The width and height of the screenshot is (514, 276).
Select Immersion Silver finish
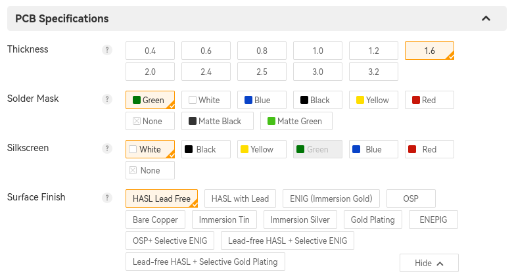point(300,219)
